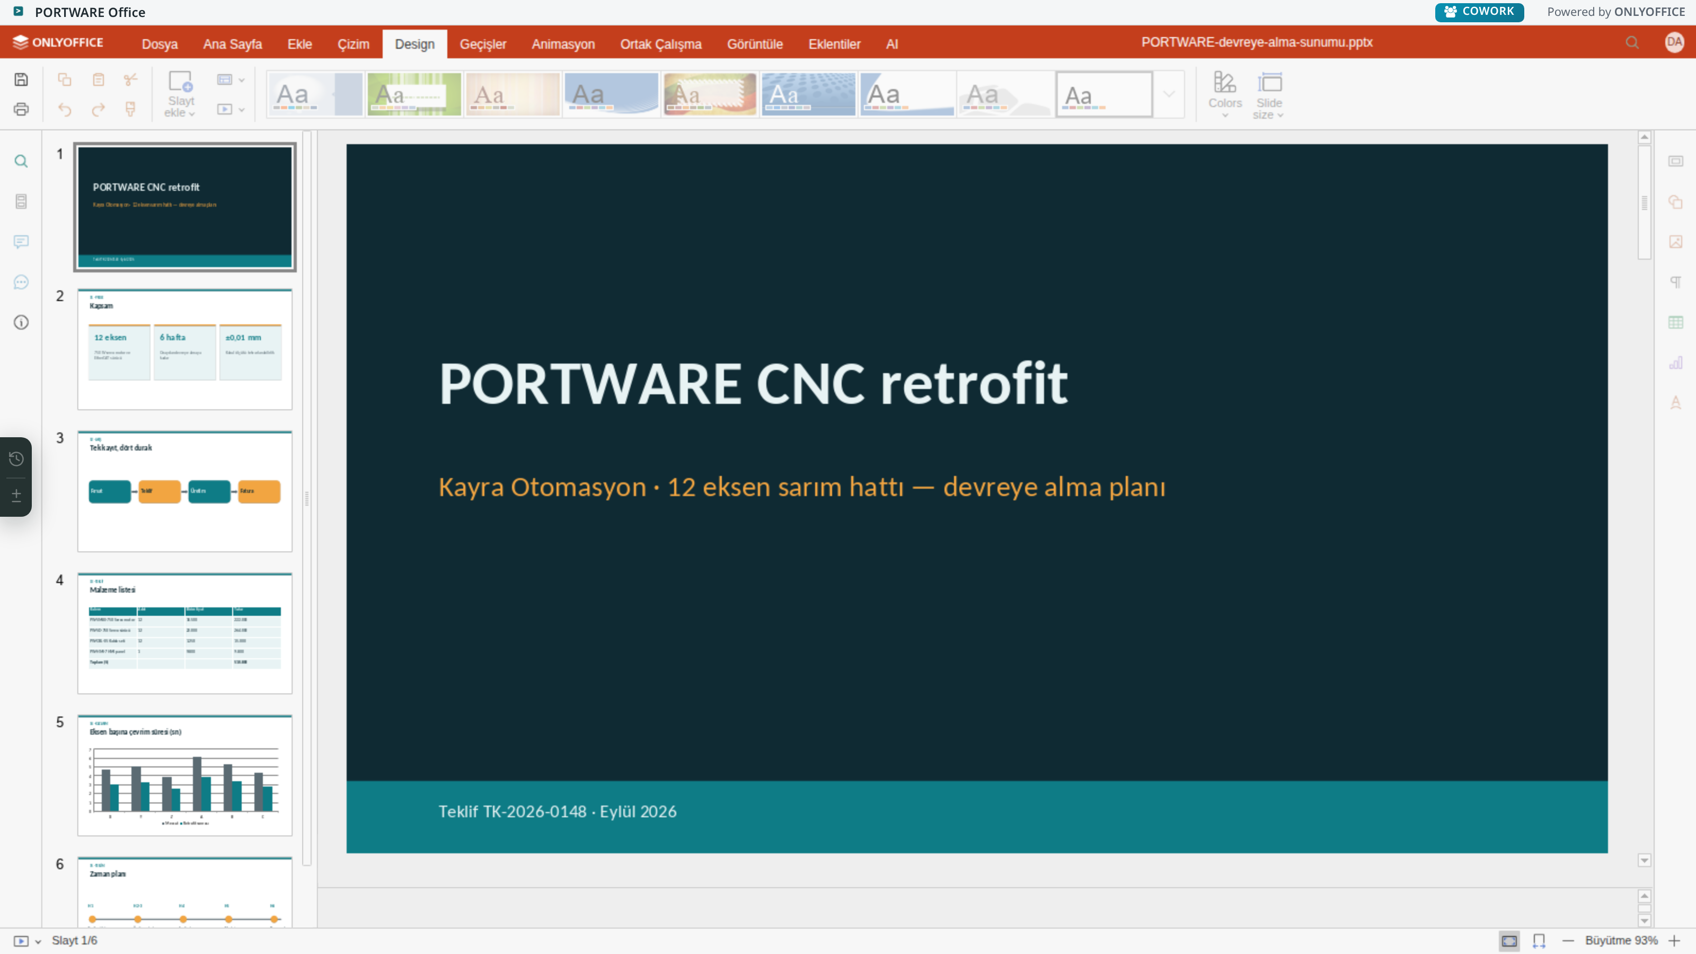Copy using the copy icon
Screen dimensions: 1696x954
click(x=65, y=79)
